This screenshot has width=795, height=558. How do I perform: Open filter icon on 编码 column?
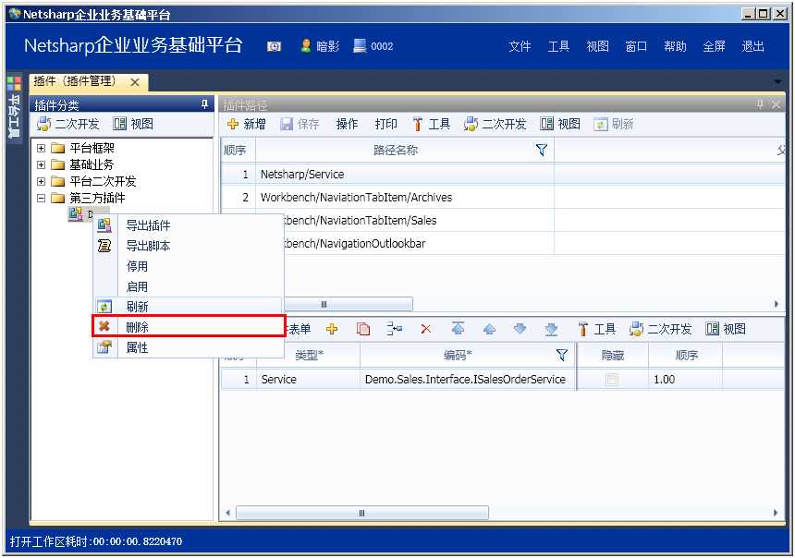(x=562, y=355)
